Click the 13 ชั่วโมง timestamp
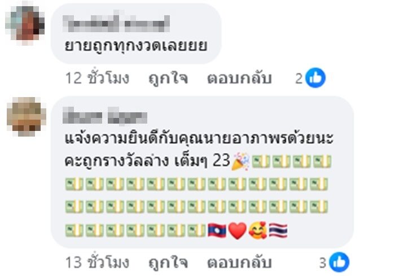The height and width of the screenshot is (276, 395). tap(97, 262)
